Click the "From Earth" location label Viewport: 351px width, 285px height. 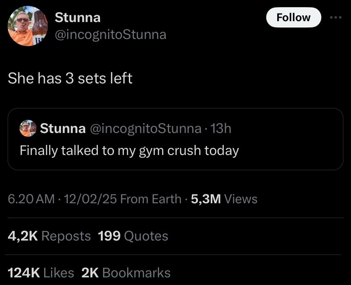click(x=151, y=199)
